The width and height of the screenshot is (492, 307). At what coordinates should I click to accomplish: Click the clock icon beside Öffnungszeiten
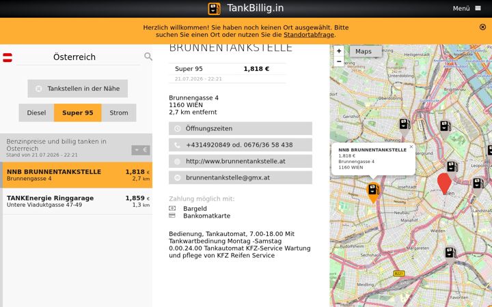[x=177, y=129]
